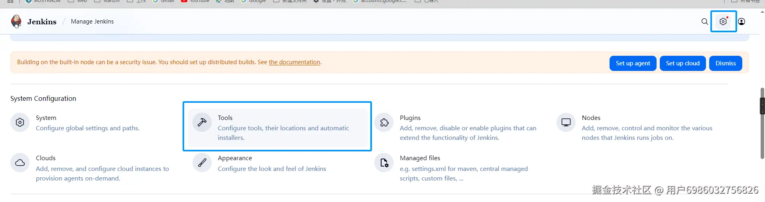Open the Nodes settings title
Screen dimensions: 765x202
pyautogui.click(x=591, y=118)
